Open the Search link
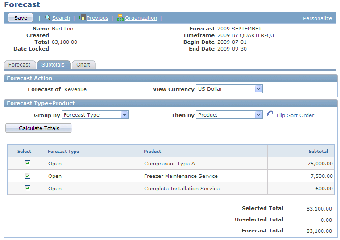Screen dimensions: 340x240 coord(61,18)
